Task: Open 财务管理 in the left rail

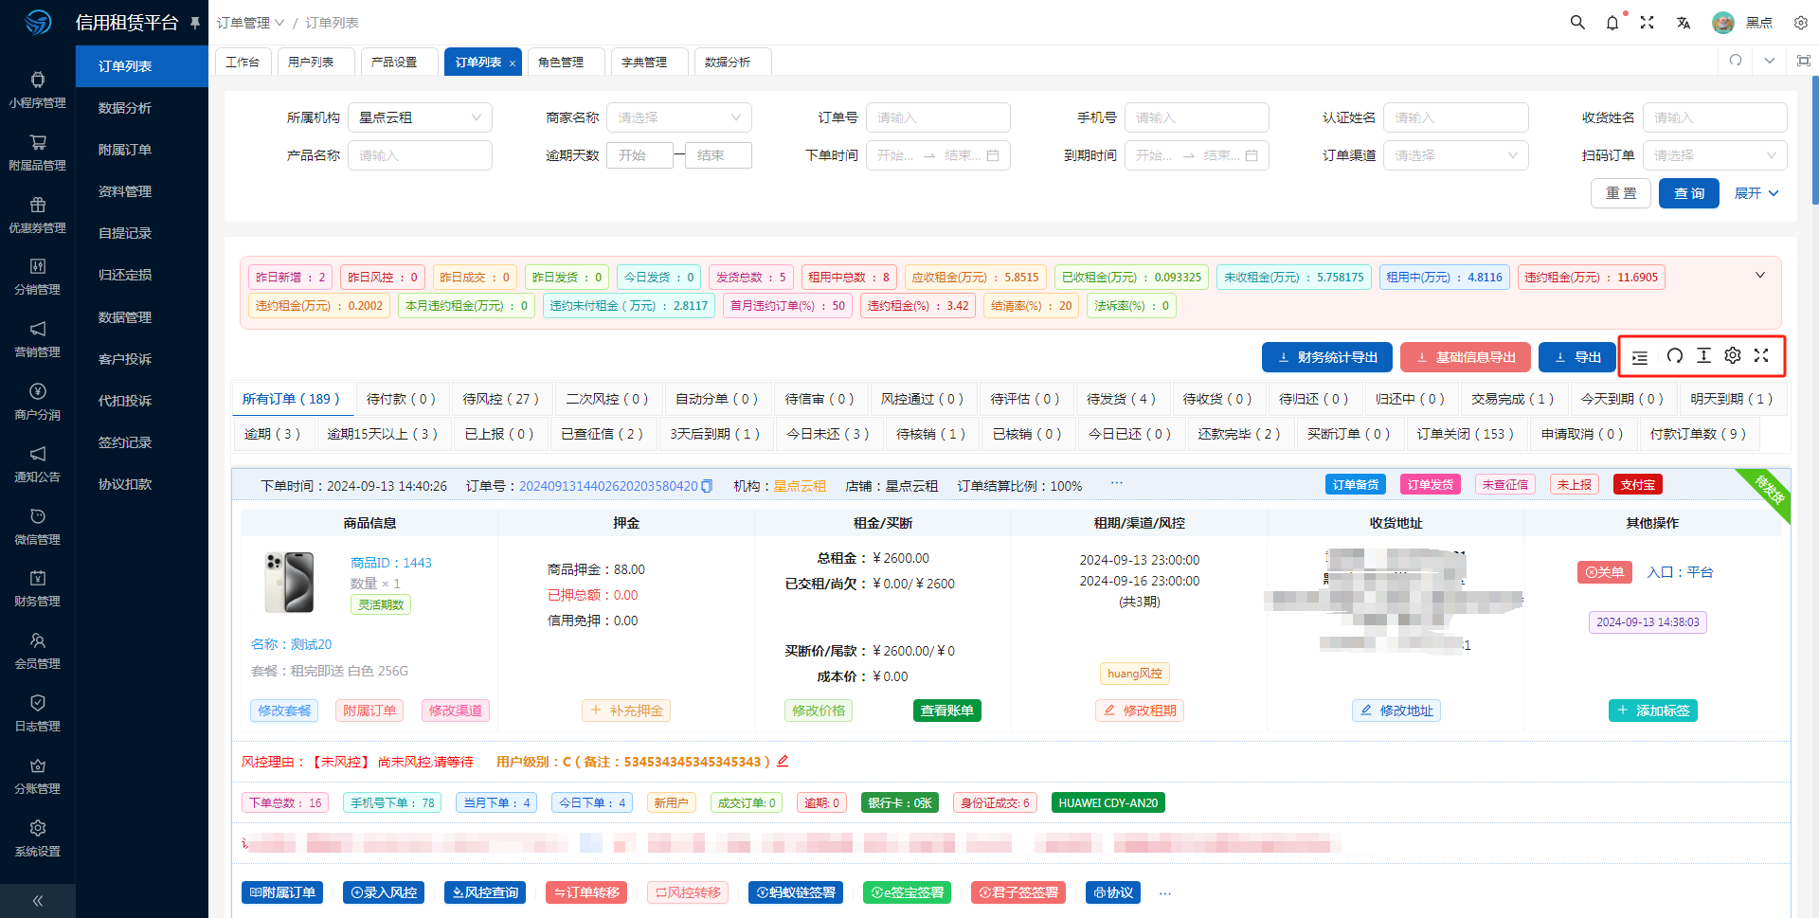Action: (38, 589)
